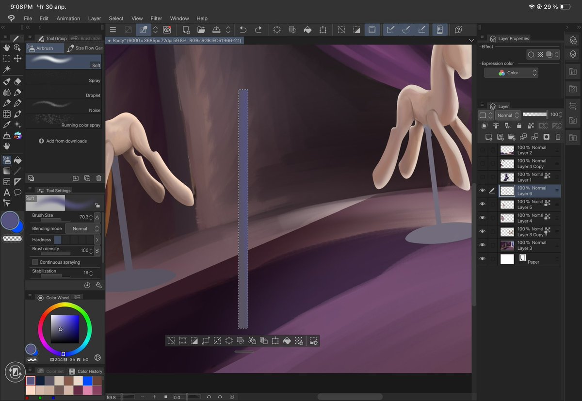Image resolution: width=582 pixels, height=401 pixels.
Task: Open the Layer menu
Action: pyautogui.click(x=95, y=18)
